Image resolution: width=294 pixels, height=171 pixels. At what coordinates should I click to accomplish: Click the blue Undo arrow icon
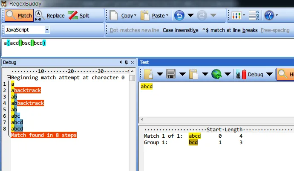point(179,15)
